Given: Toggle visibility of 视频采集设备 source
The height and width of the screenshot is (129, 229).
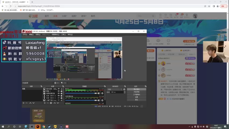Looking at the screenshot, I should click(x=59, y=93).
